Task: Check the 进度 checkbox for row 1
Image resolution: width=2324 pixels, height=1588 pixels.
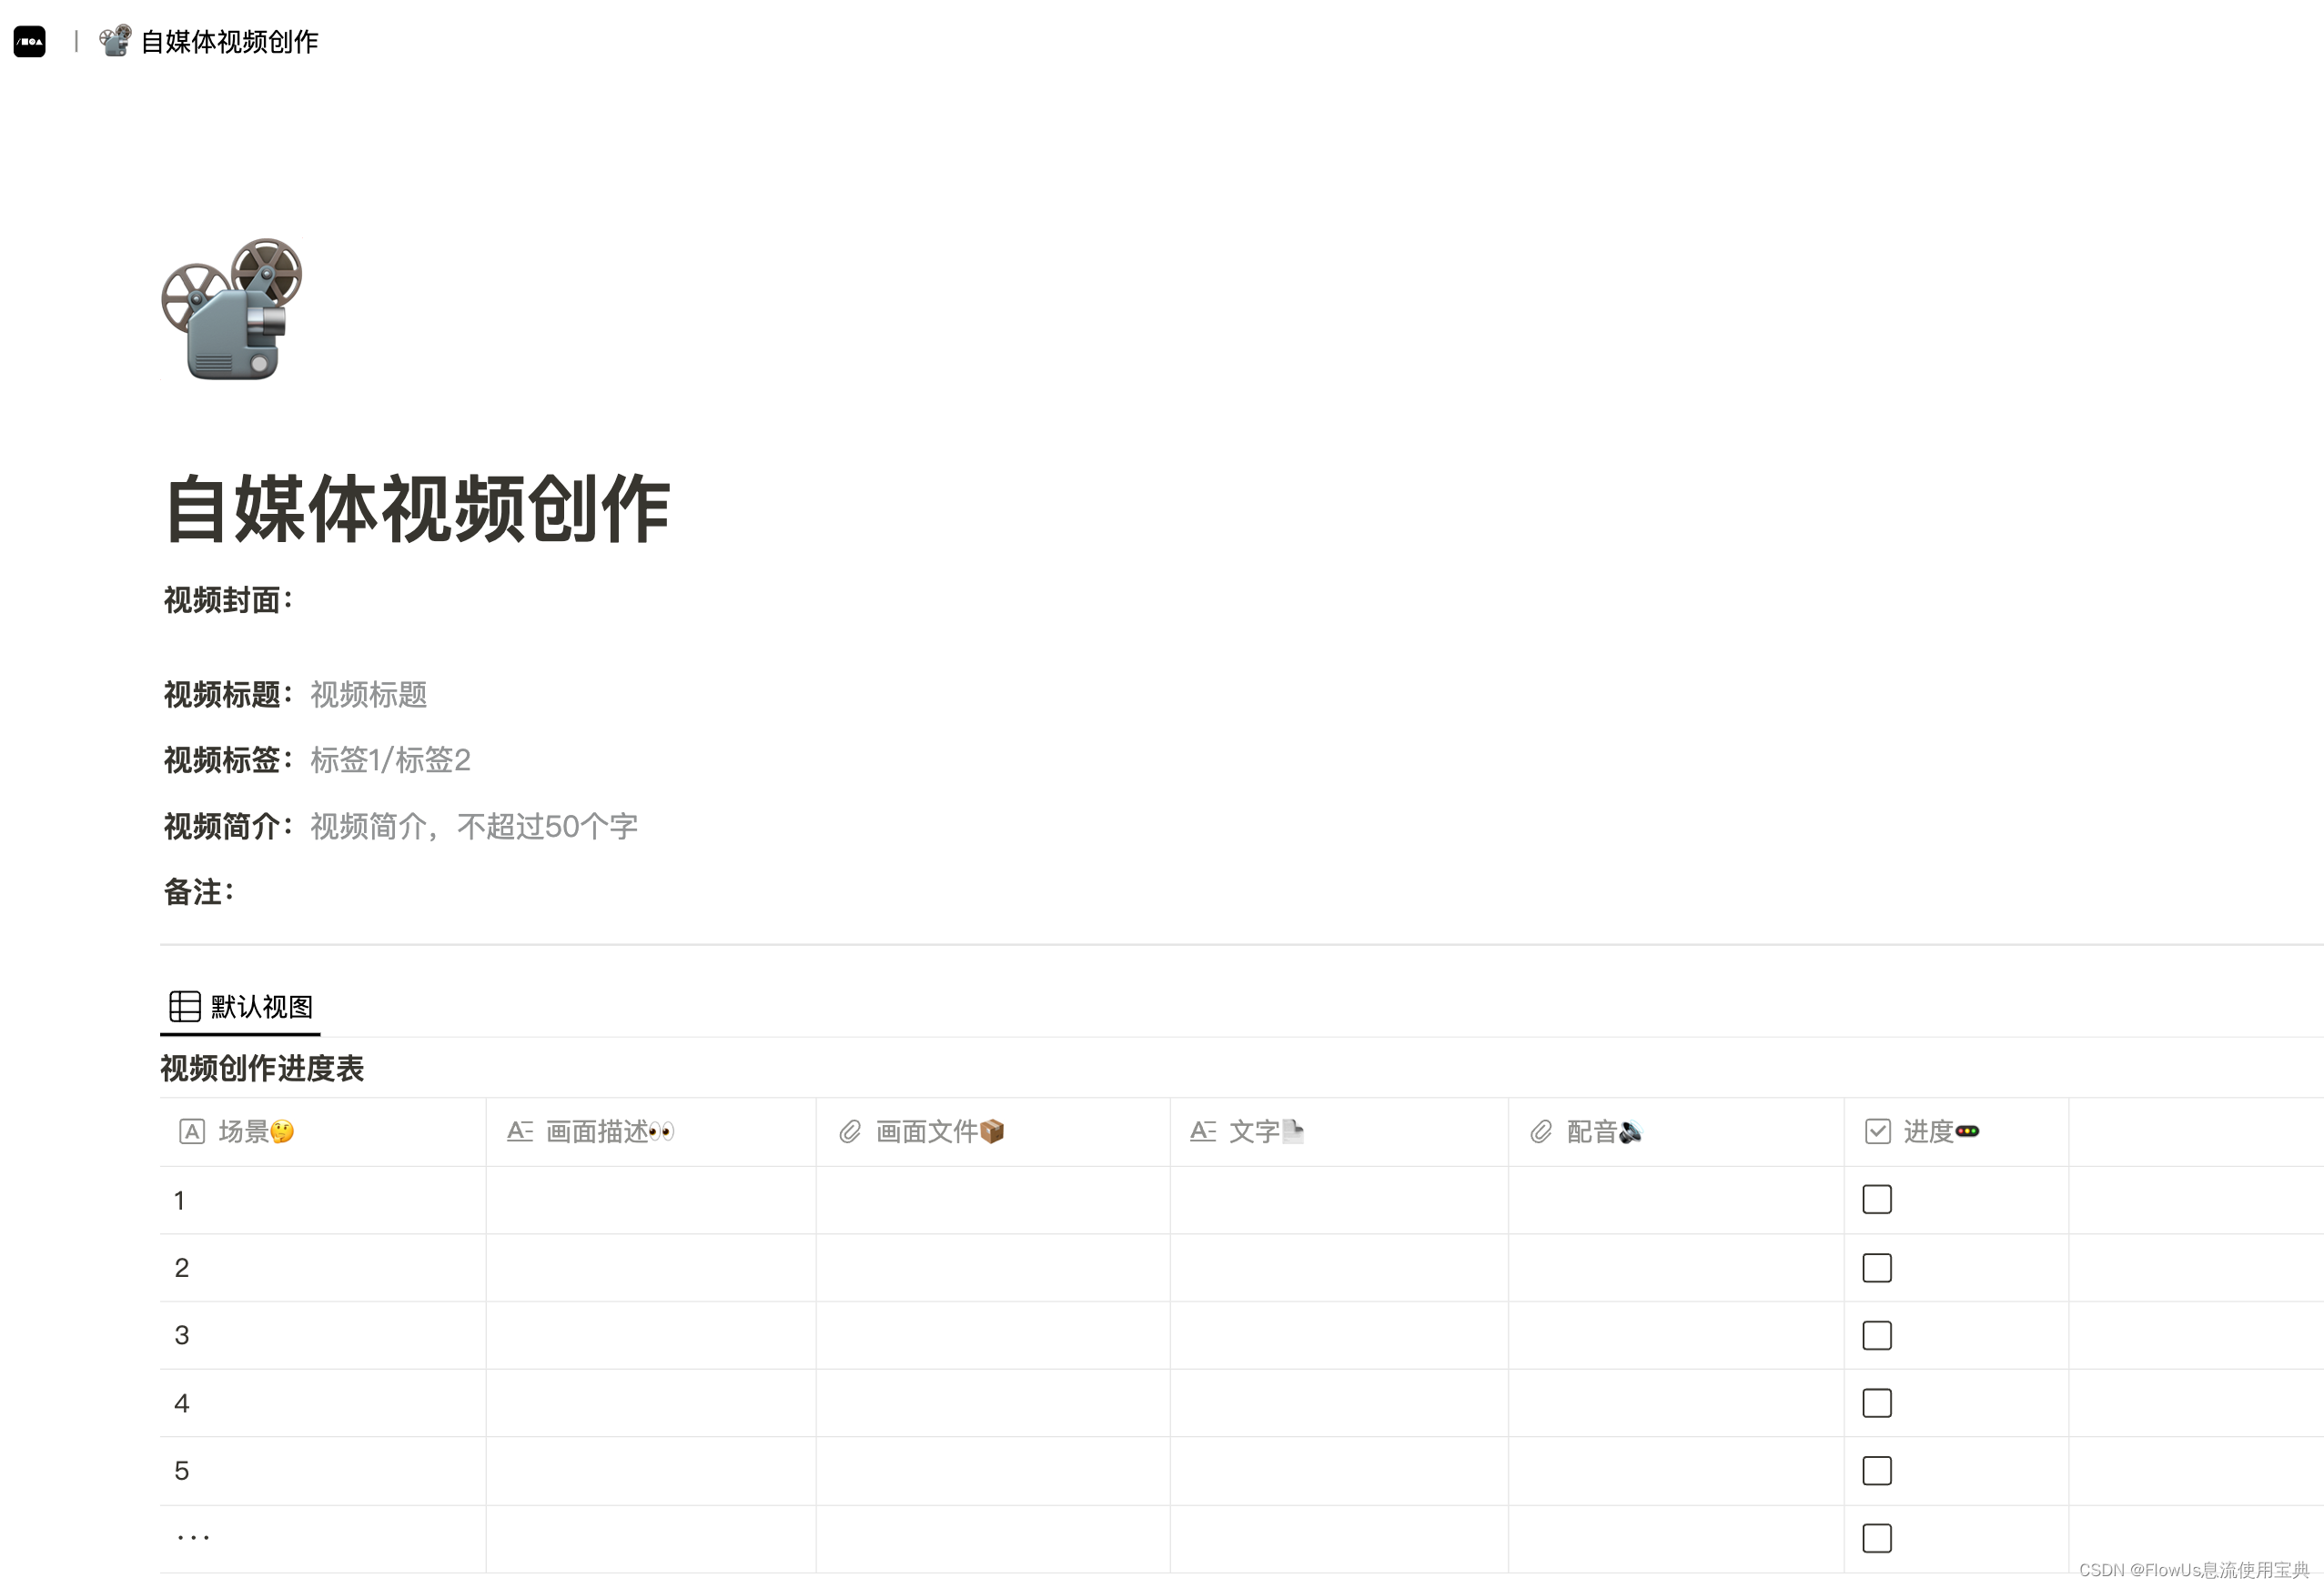Action: [x=1877, y=1200]
